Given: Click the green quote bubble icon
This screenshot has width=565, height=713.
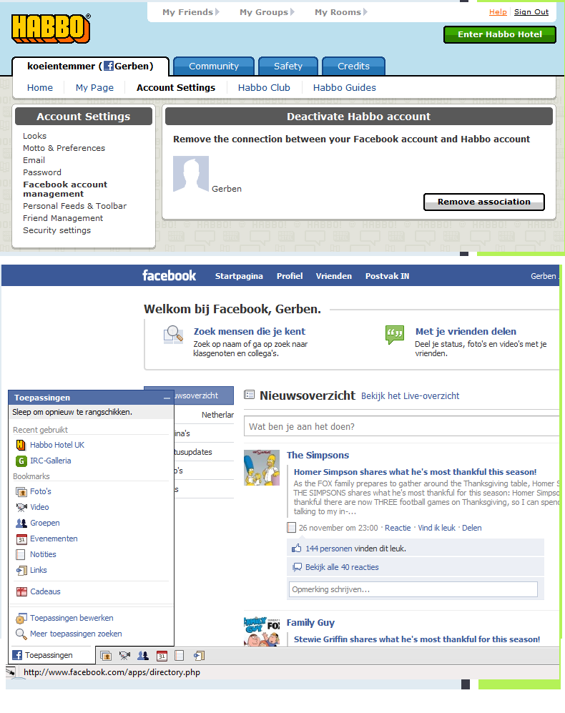Looking at the screenshot, I should (x=394, y=335).
